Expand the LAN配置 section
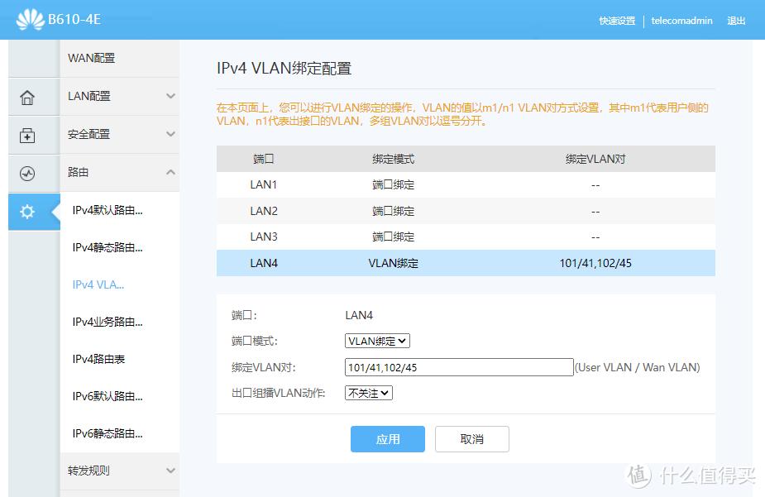 click(120, 96)
